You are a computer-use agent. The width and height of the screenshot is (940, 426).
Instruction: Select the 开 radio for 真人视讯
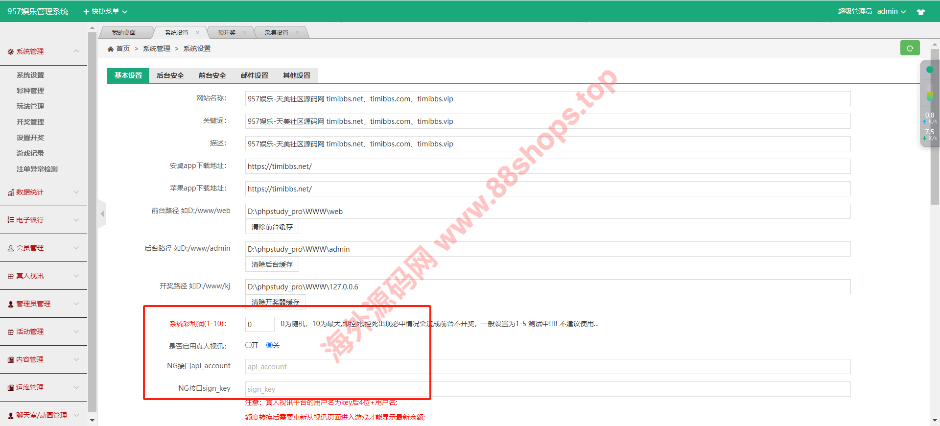[x=249, y=345]
